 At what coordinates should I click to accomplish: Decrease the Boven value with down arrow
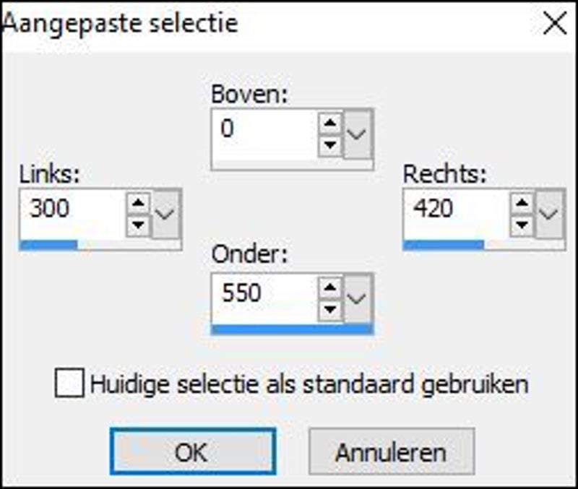(x=330, y=143)
